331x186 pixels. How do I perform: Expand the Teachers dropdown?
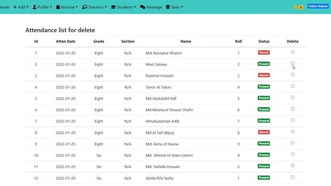pyautogui.click(x=94, y=7)
